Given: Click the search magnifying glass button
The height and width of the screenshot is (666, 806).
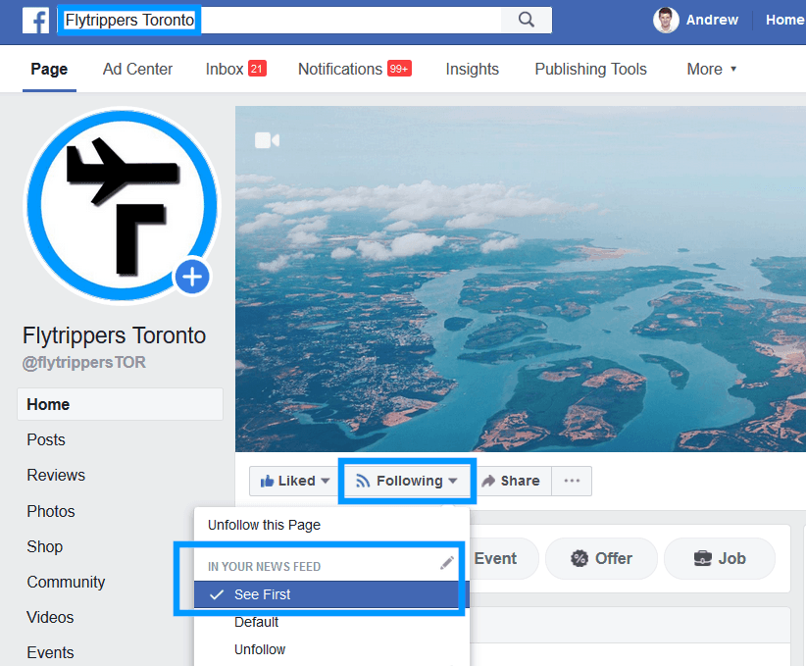Looking at the screenshot, I should (x=526, y=20).
